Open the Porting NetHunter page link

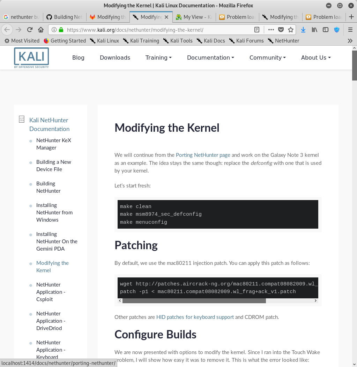click(x=203, y=155)
